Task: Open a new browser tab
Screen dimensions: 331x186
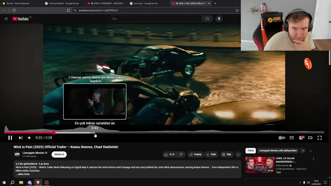Action: (x=215, y=3)
